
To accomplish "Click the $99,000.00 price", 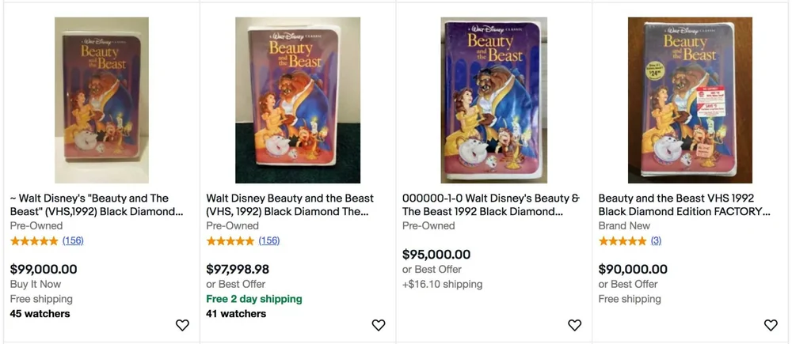I will (44, 269).
